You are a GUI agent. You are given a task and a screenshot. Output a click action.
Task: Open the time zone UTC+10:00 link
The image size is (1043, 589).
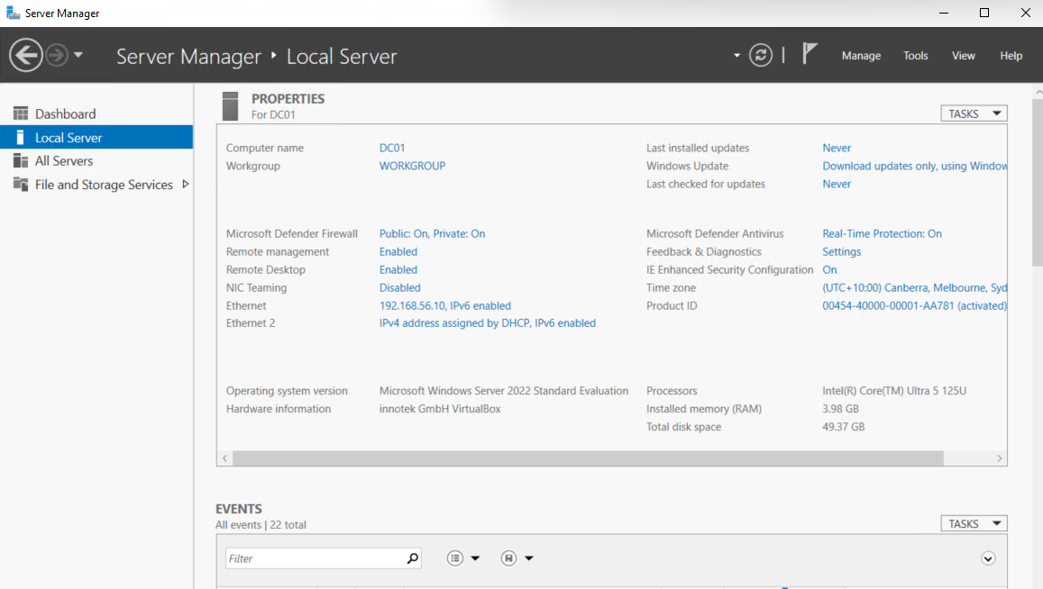915,287
